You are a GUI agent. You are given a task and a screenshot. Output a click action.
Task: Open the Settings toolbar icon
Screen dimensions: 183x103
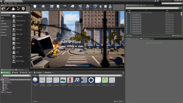tap(65, 7)
